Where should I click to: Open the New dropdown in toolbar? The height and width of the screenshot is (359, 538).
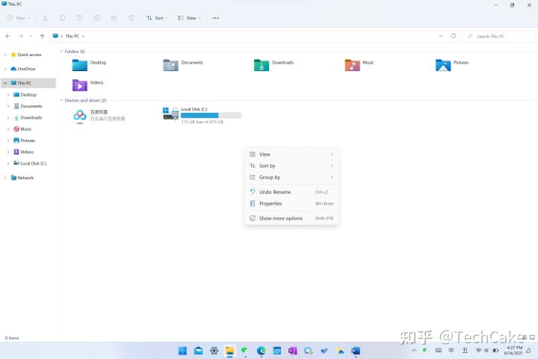coord(19,18)
